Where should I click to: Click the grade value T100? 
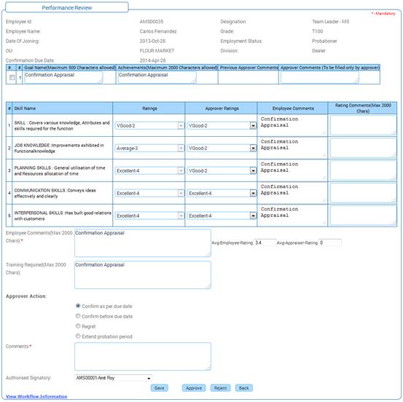(318, 31)
